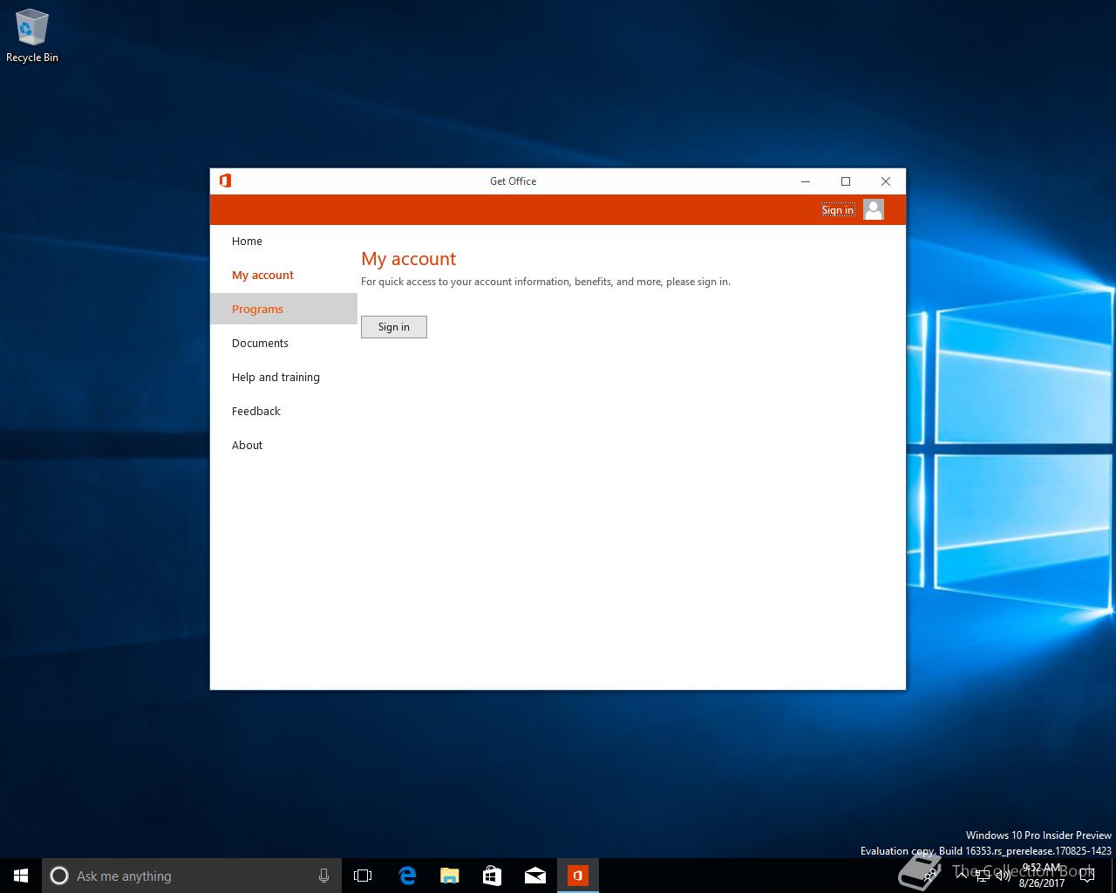Click the Sign in link in orange header
The height and width of the screenshot is (893, 1116).
pos(837,209)
